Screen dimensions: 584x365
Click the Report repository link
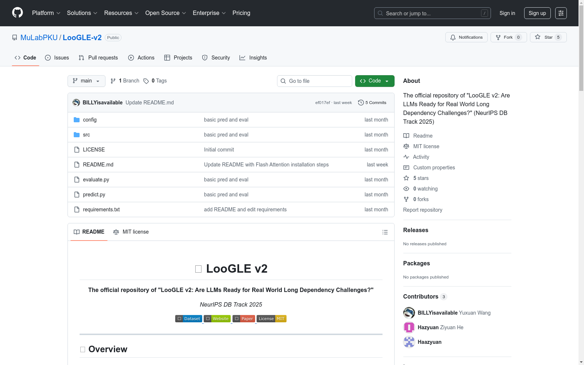[423, 210]
